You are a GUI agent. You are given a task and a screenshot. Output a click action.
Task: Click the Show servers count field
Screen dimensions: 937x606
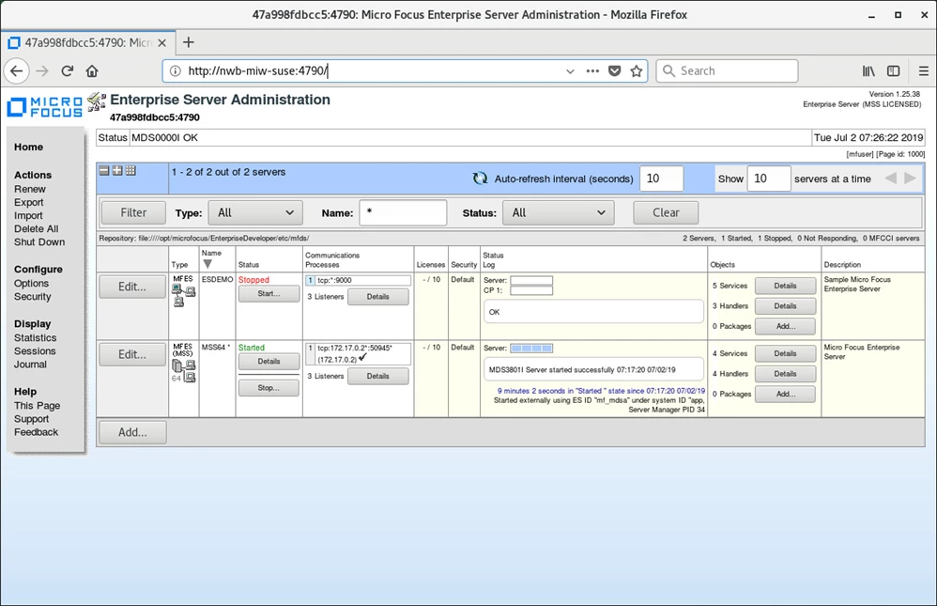(x=769, y=179)
